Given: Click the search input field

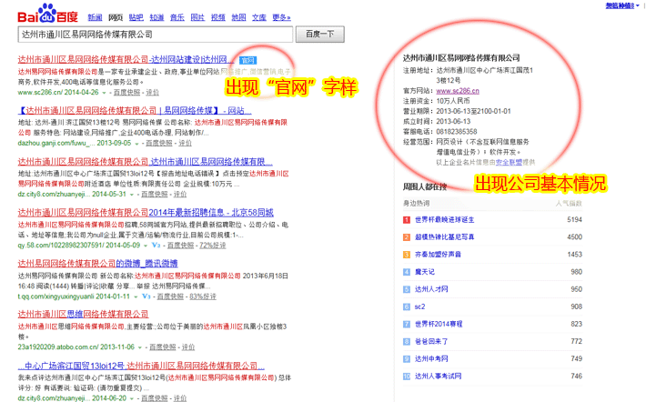Looking at the screenshot, I should (155, 34).
